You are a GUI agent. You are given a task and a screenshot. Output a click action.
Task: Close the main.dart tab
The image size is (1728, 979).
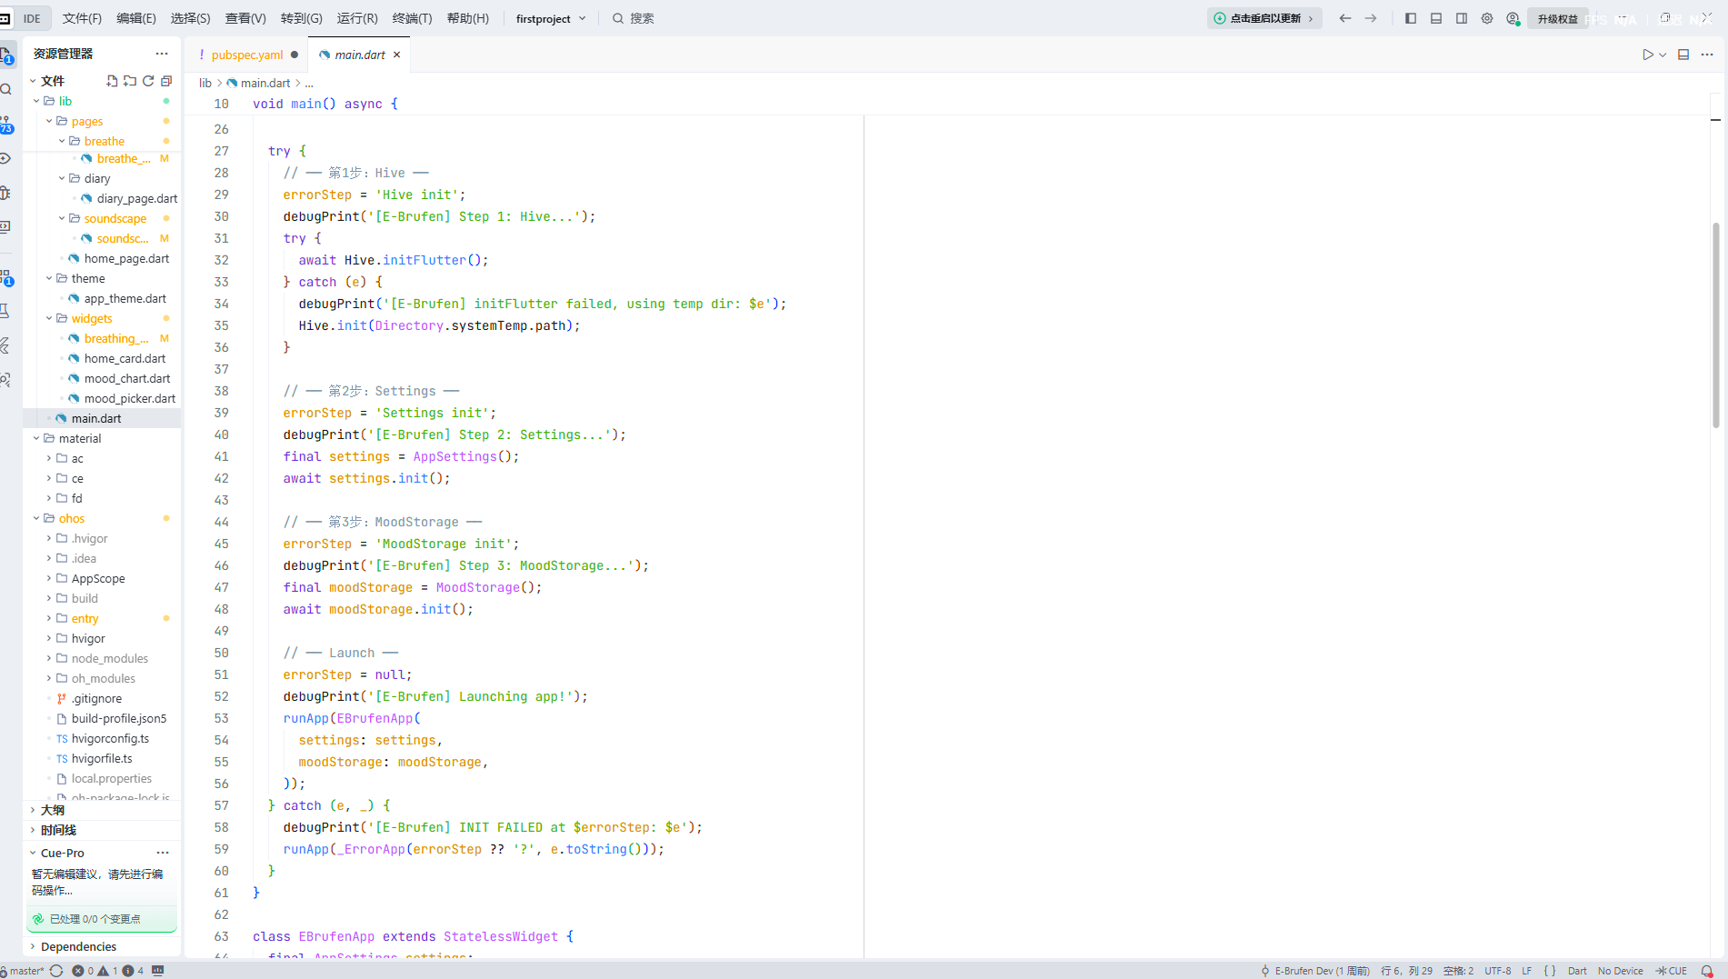coord(397,55)
